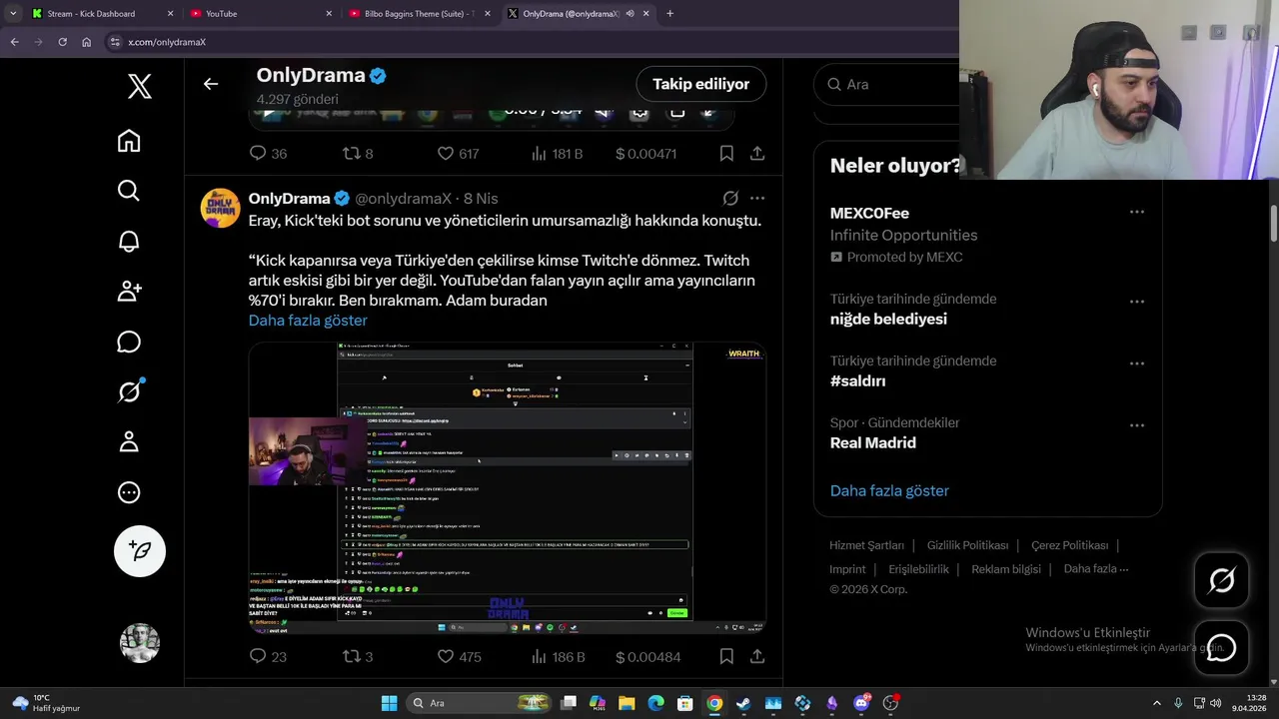Open the add-person follow icon in sidebar
This screenshot has height=719, width=1279.
click(129, 292)
